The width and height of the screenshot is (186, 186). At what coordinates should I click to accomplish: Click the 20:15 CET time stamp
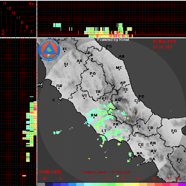(163, 47)
